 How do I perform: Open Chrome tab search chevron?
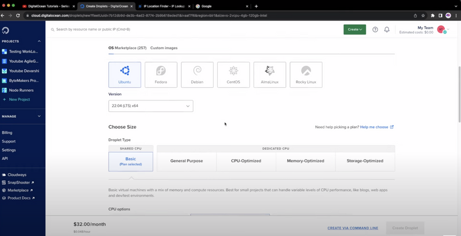456,6
